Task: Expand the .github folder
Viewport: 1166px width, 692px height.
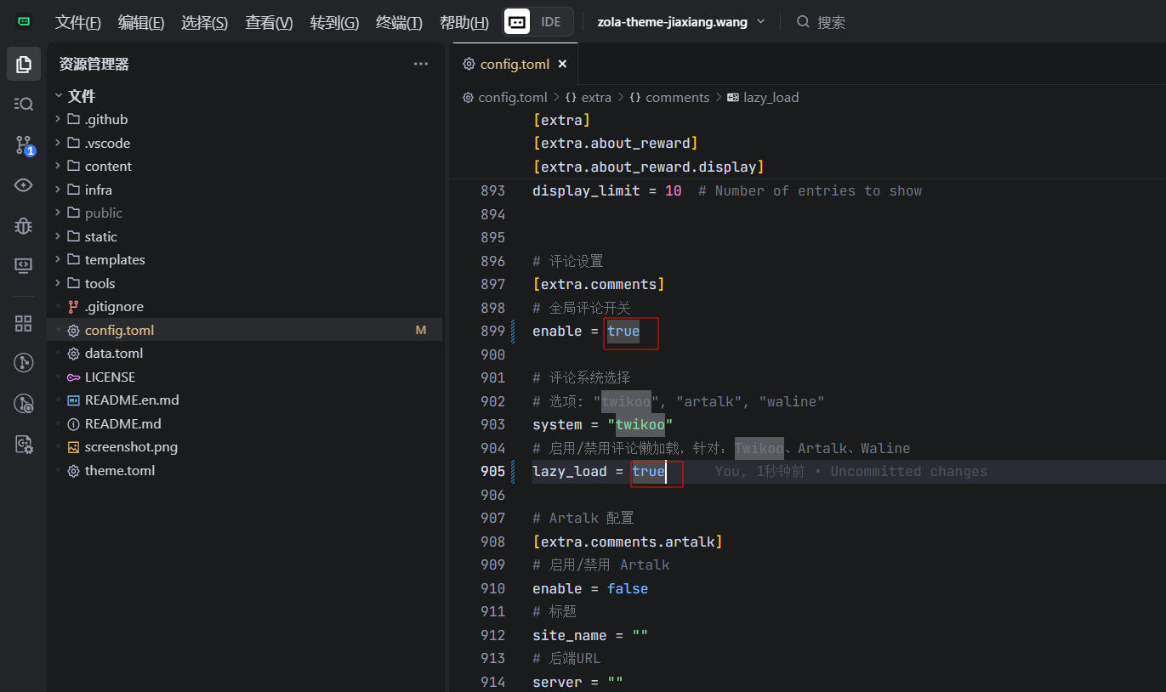Action: (58, 119)
